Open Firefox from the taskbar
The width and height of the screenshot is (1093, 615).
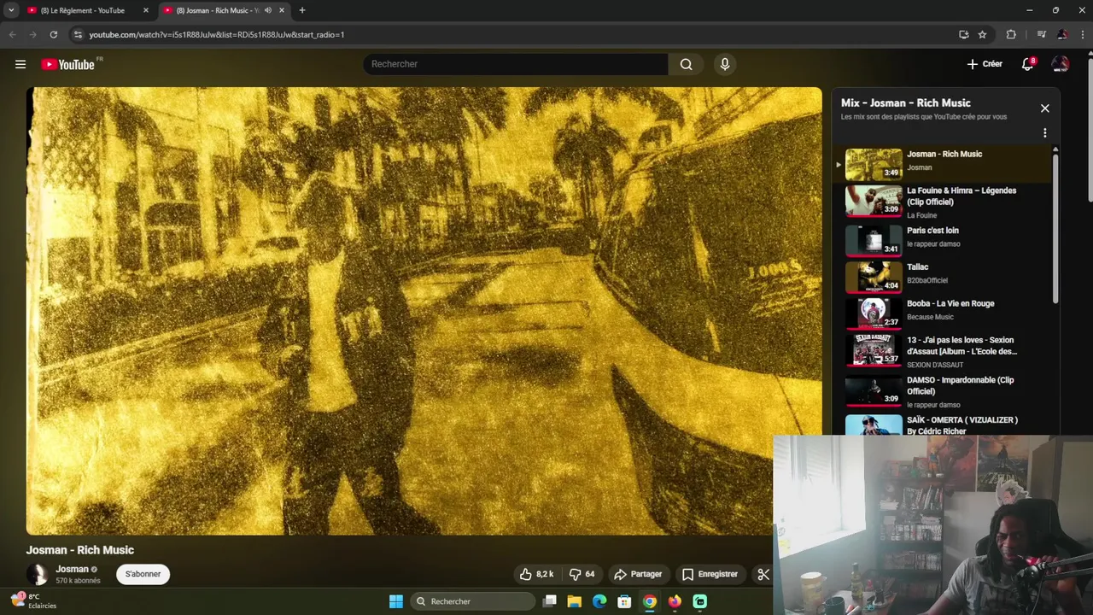pyautogui.click(x=675, y=601)
